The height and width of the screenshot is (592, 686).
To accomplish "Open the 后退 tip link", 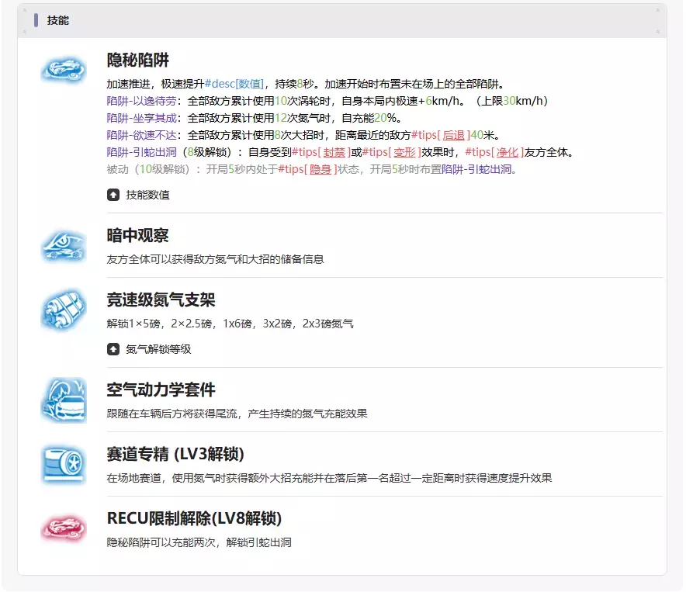I will pyautogui.click(x=454, y=135).
